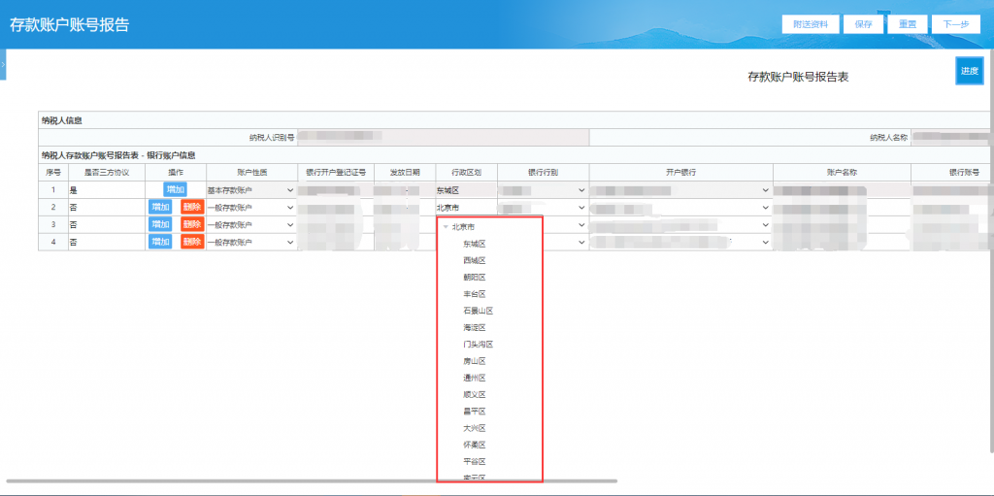Click 增加 in row 4

point(160,242)
